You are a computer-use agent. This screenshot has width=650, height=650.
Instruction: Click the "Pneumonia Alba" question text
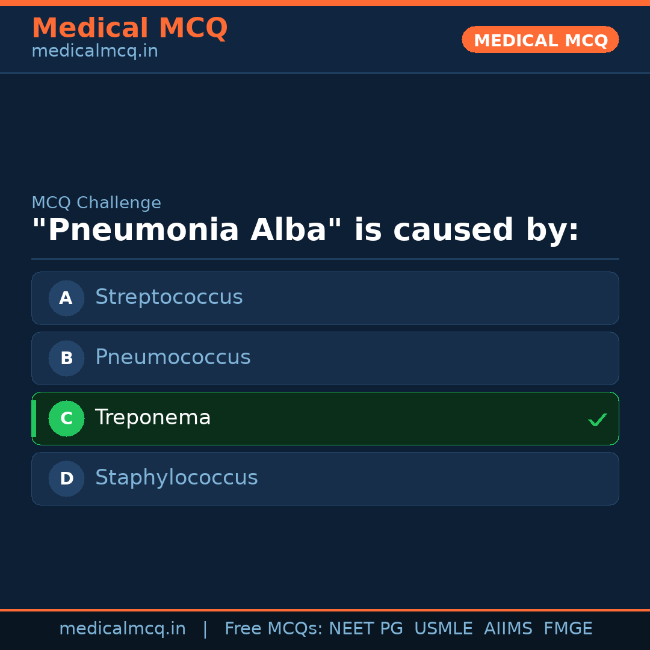(x=305, y=231)
